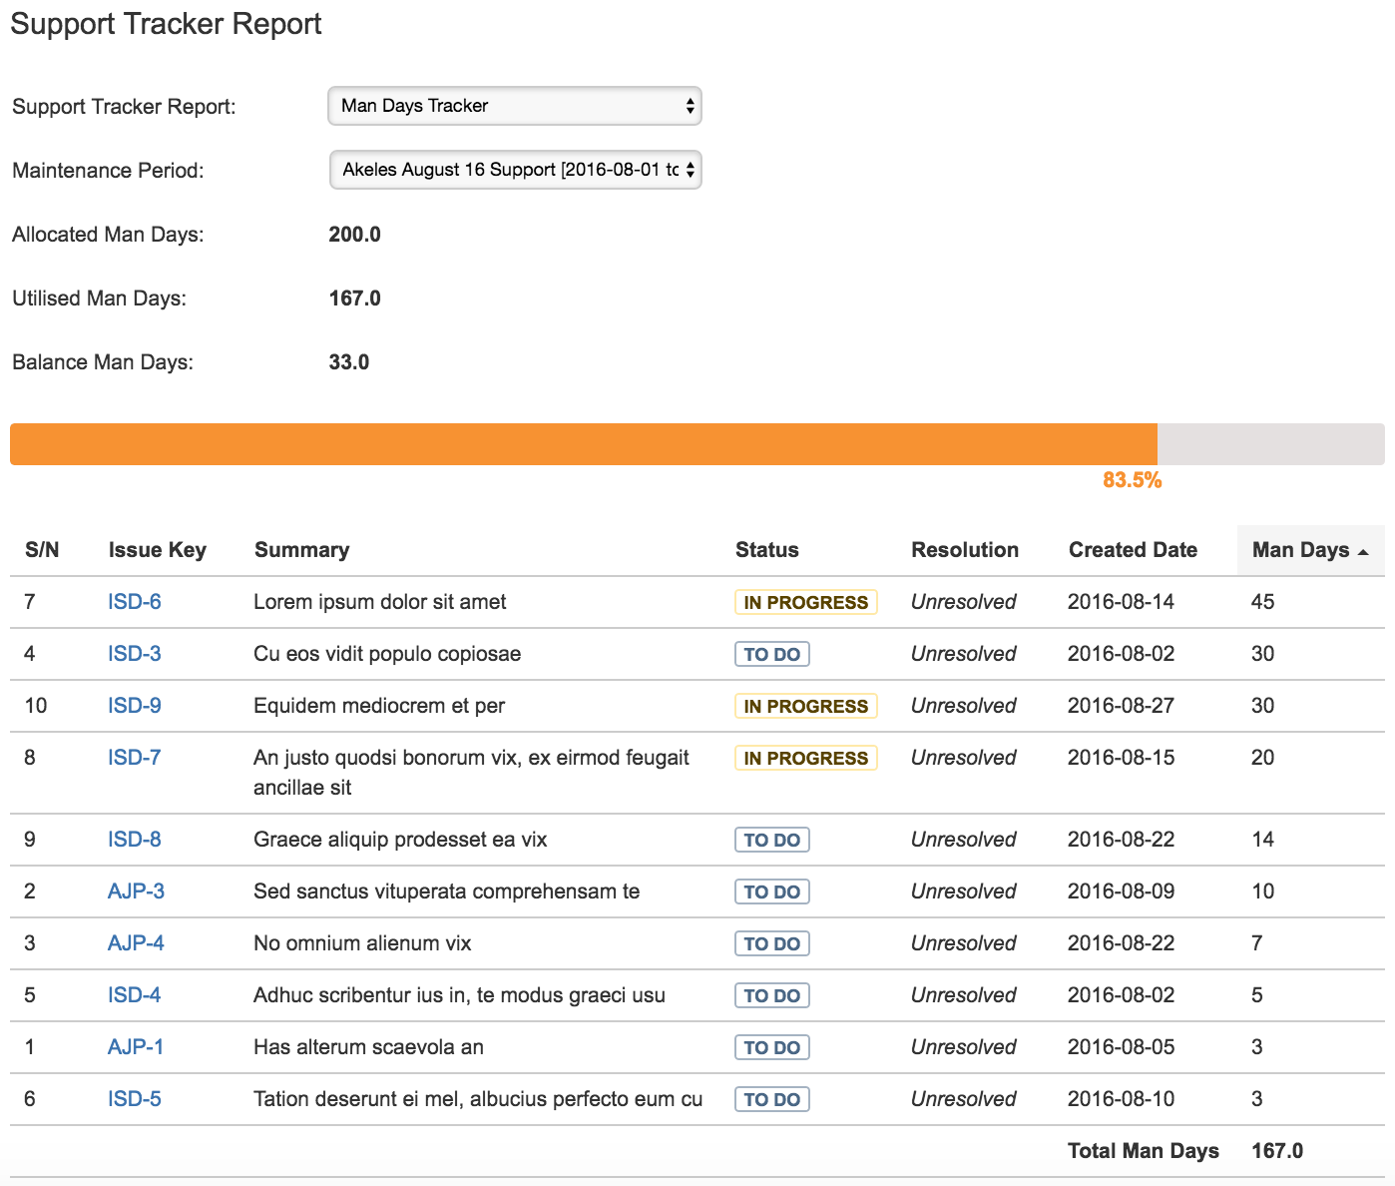Sort by Man Days column header
Screen dimensions: 1395x1186
tap(1299, 550)
